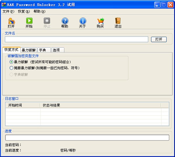Image resolution: width=175 pixels, height=157 pixels.
Task: Start recovery with the 开始 play icon
Action: point(29,21)
